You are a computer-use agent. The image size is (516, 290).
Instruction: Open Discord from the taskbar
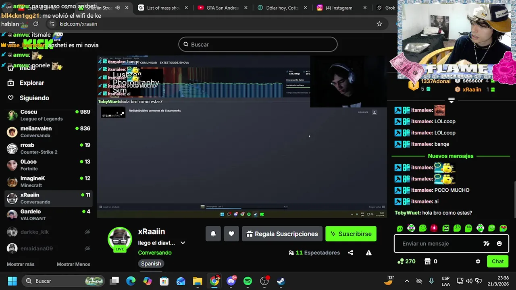(231, 281)
